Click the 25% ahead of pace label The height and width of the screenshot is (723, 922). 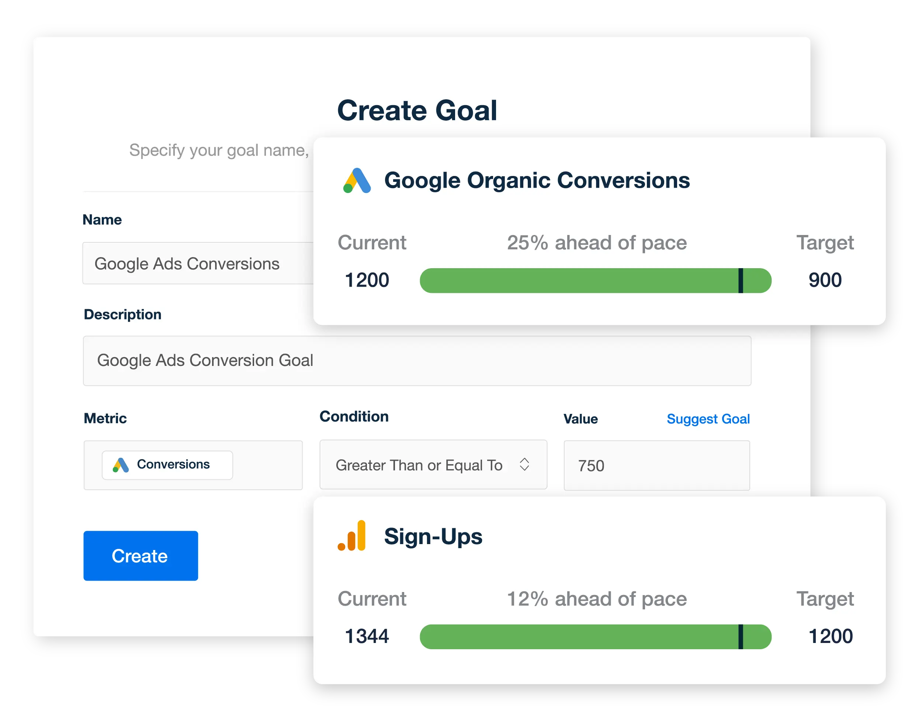click(x=597, y=243)
